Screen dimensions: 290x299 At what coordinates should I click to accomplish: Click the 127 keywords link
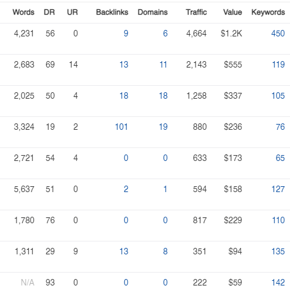coord(278,189)
